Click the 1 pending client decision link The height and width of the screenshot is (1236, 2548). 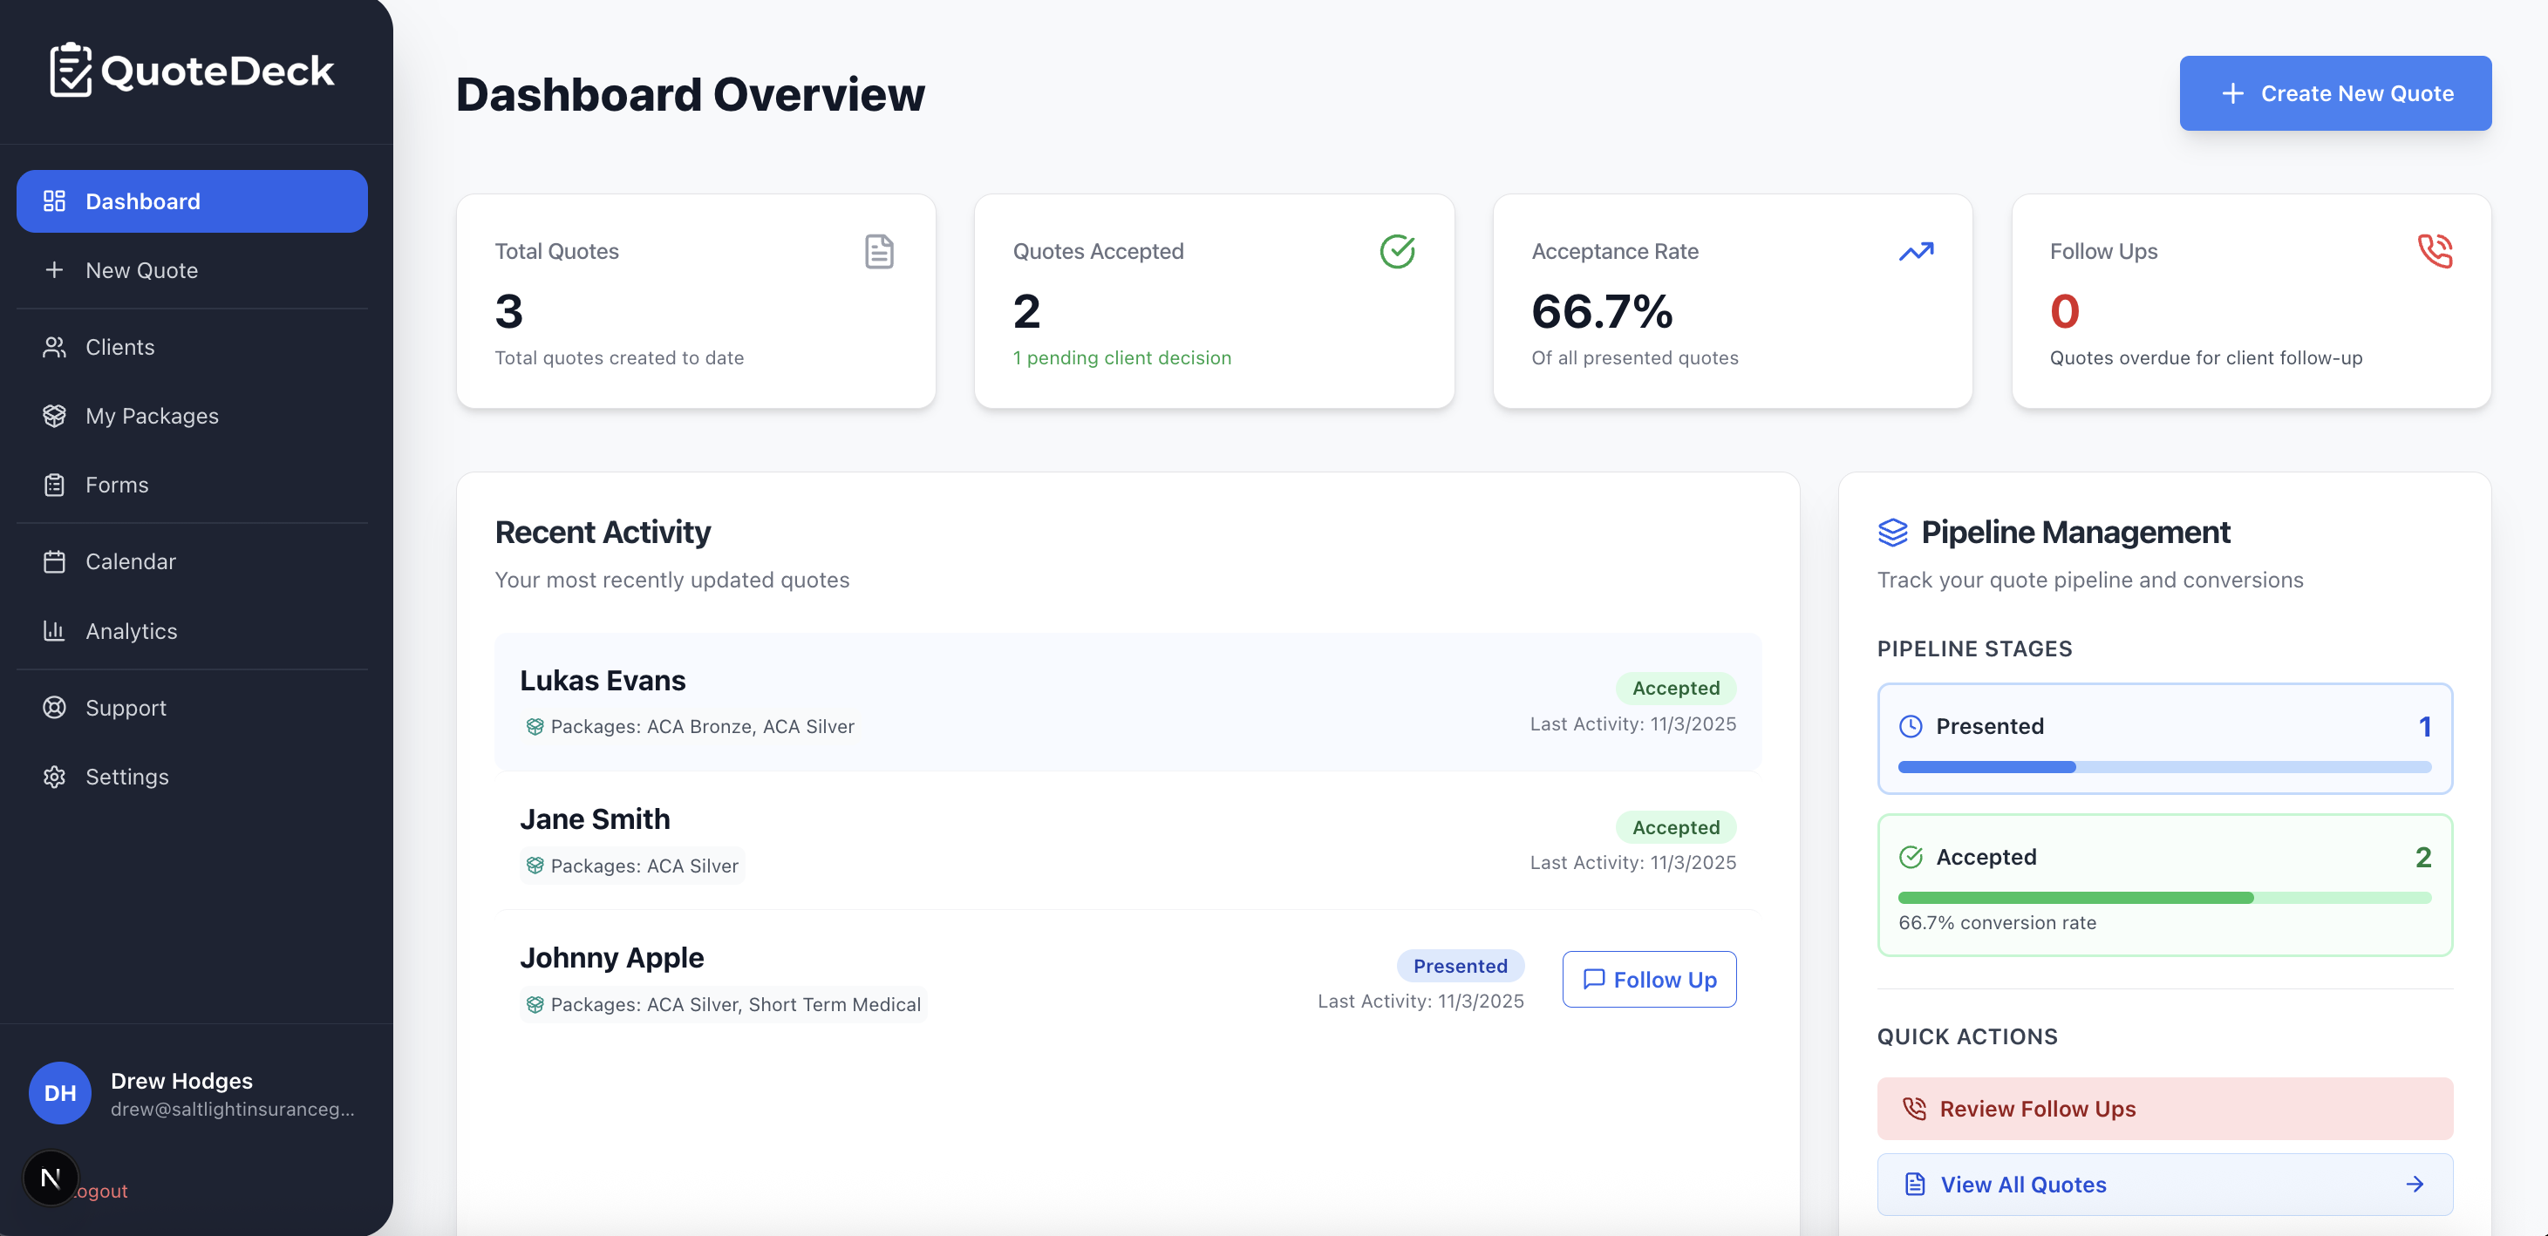pyautogui.click(x=1121, y=358)
